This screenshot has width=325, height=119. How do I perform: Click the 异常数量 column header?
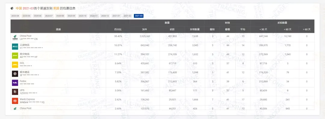click(x=195, y=29)
